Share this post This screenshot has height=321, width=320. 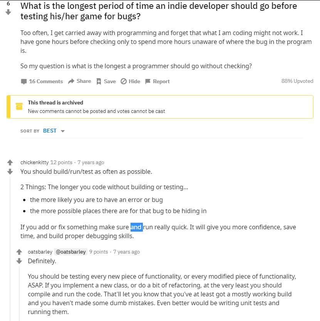coord(79,81)
